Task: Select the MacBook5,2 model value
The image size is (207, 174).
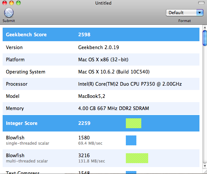Action: (92, 96)
